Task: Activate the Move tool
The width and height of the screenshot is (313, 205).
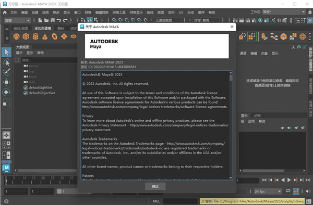Action: tap(6, 82)
